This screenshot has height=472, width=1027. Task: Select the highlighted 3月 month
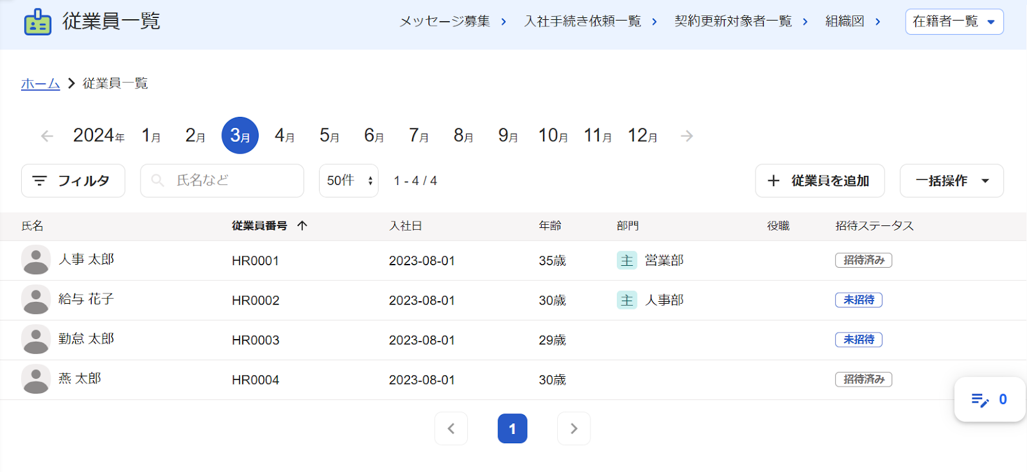(240, 135)
